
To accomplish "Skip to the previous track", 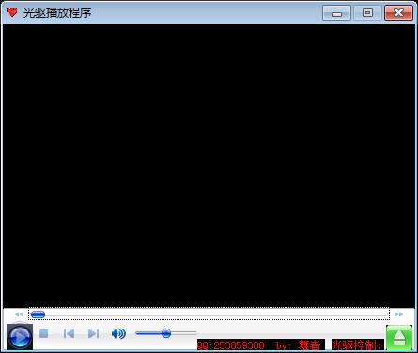I will (69, 333).
